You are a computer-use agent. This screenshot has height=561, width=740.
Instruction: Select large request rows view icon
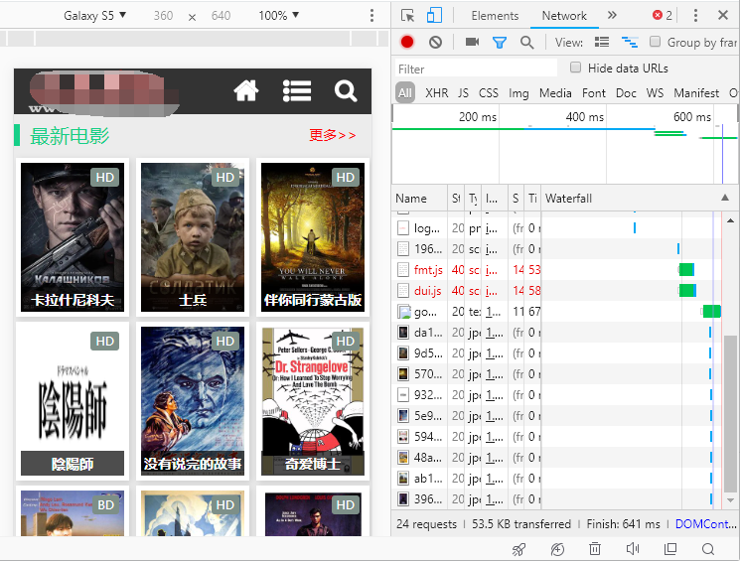601,42
